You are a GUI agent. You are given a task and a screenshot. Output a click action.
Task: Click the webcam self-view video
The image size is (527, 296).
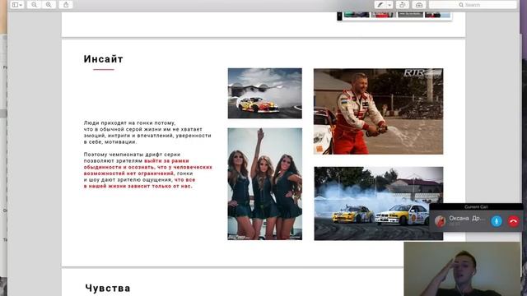tap(462, 269)
